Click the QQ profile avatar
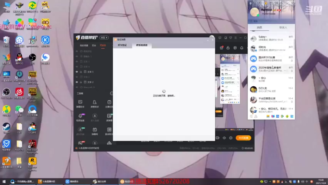Screen dimensions: 328x185 point(255,12)
